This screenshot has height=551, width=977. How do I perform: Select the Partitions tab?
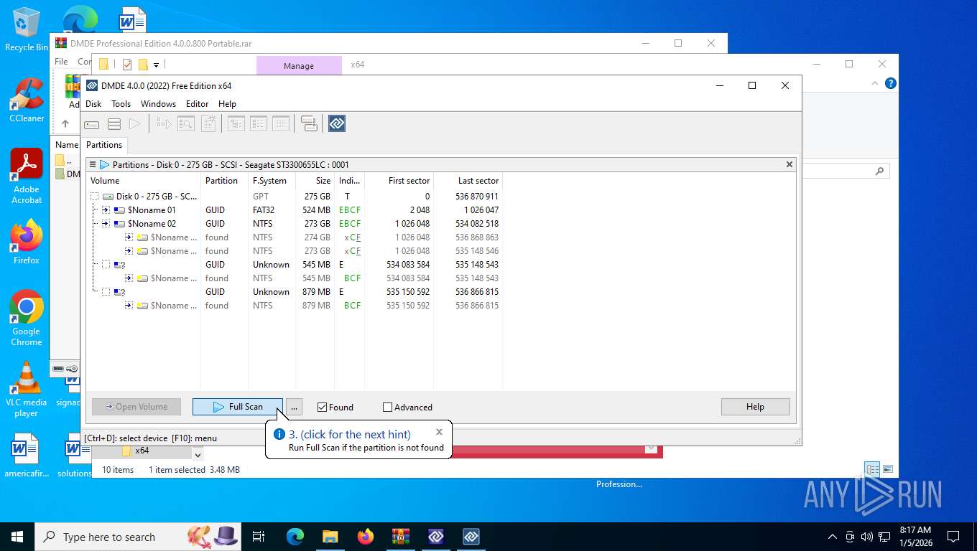pyautogui.click(x=104, y=145)
